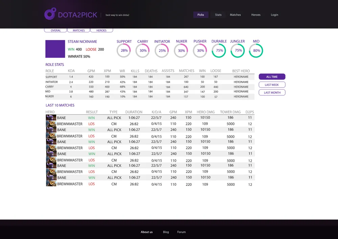Open the Heroes nav item in header
338x239 pixels.
tap(256, 14)
